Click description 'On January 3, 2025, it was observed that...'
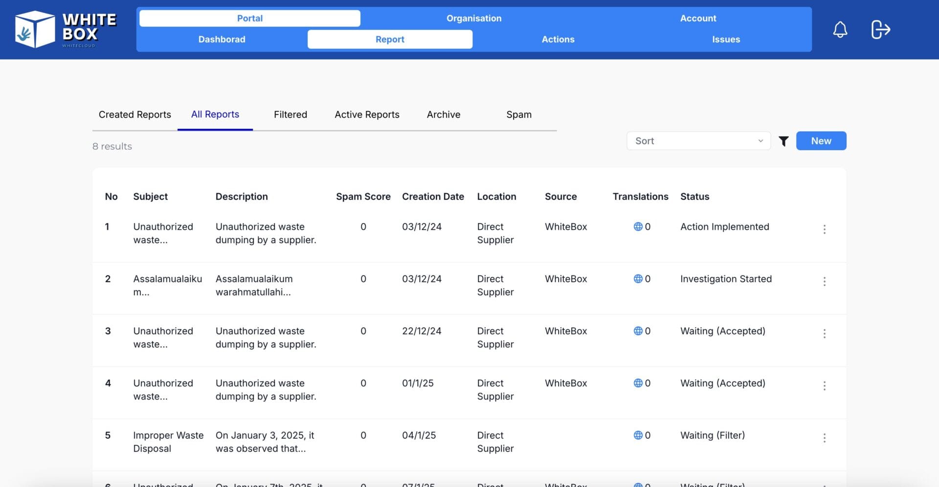The height and width of the screenshot is (487, 939). coord(265,442)
